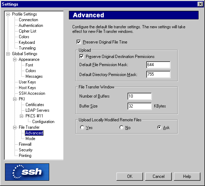Image resolution: width=205 pixels, height=186 pixels.
Task: Open the Cipher List settings page
Action: click(x=28, y=31)
